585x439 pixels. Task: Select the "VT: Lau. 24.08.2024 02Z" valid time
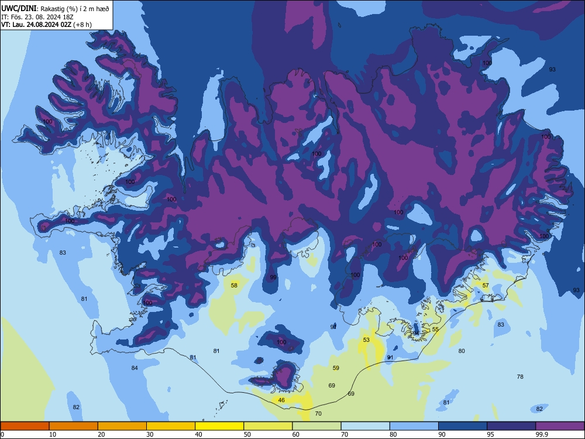coord(36,25)
